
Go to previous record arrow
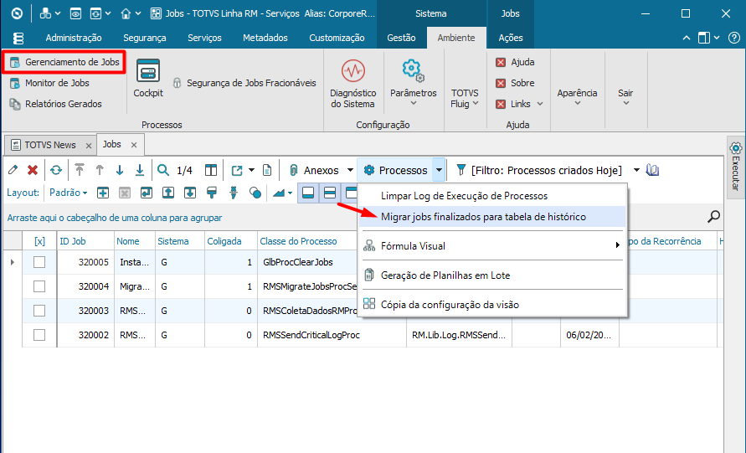coord(100,170)
